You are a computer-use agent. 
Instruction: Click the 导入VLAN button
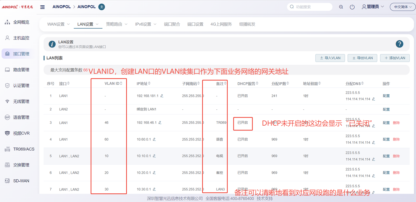click(x=330, y=58)
